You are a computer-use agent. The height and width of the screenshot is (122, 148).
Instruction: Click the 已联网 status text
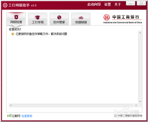(16, 116)
